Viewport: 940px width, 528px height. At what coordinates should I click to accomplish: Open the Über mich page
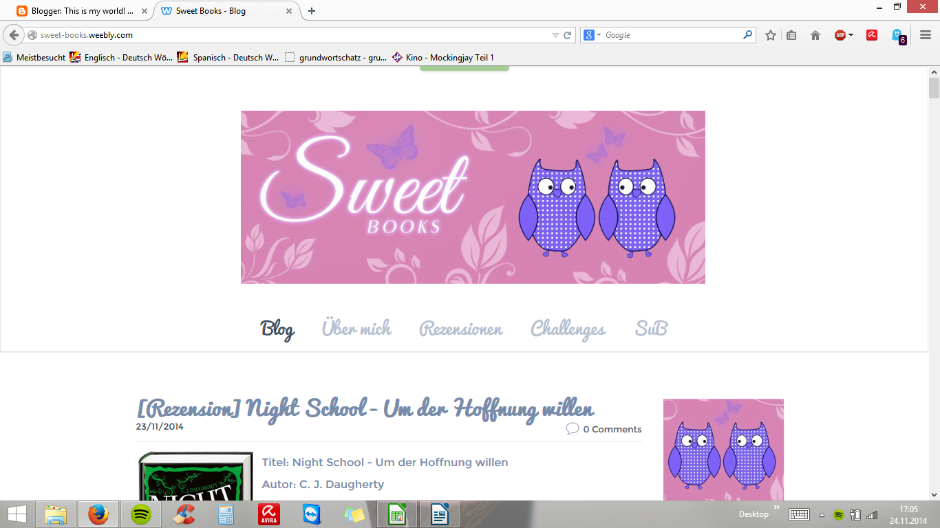356,329
